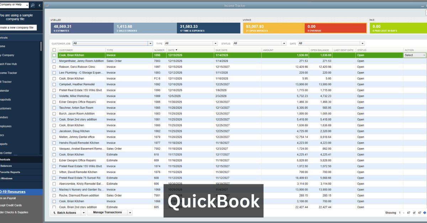Filter by the Open Invoices tile

tap(274, 28)
